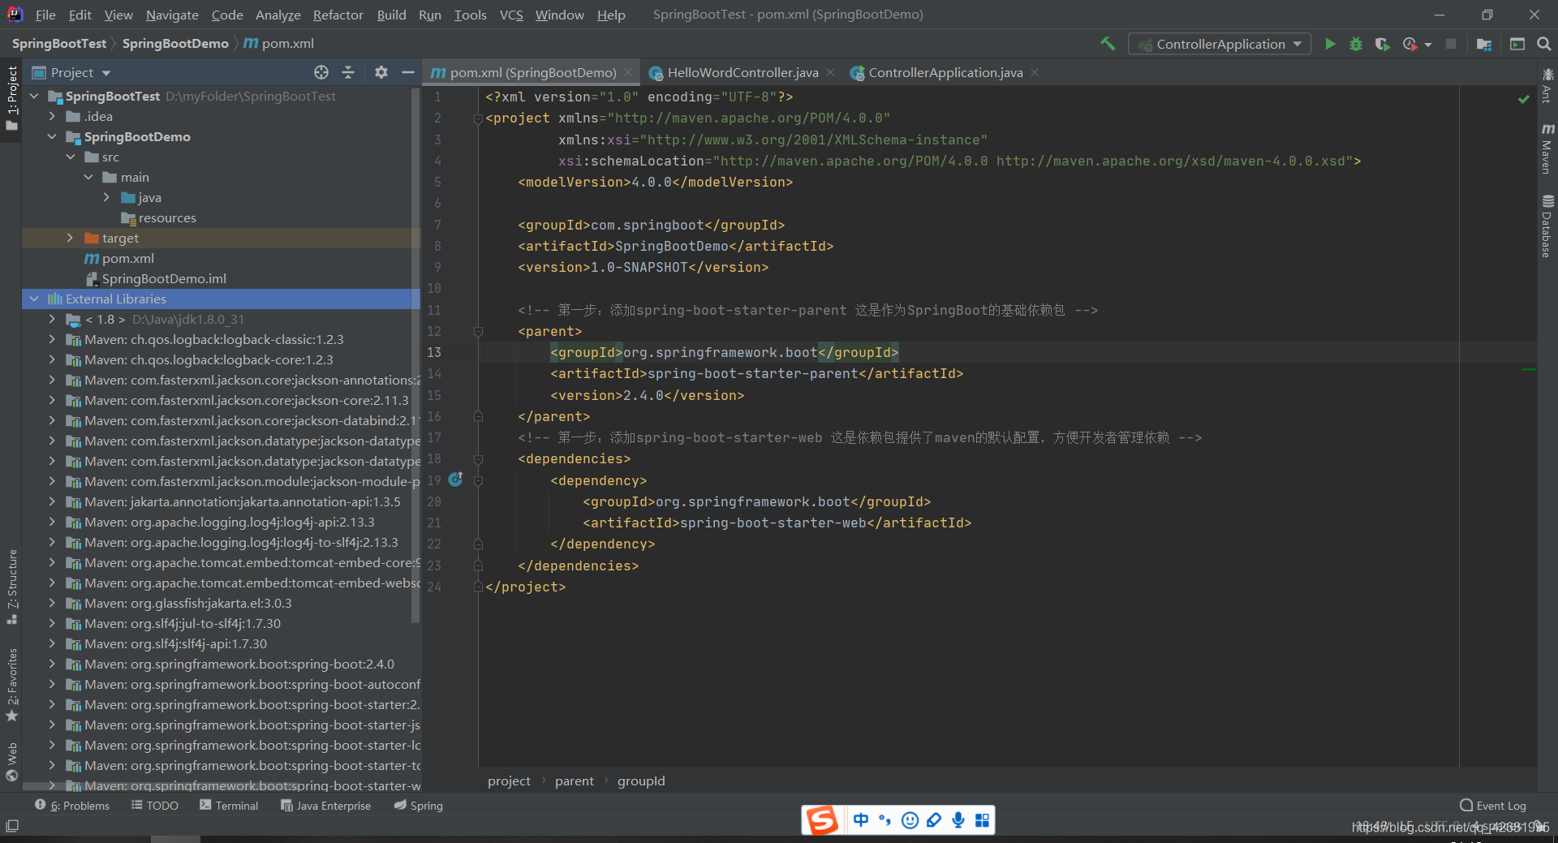Toggle tool window bars icon bottom-left

(x=12, y=826)
